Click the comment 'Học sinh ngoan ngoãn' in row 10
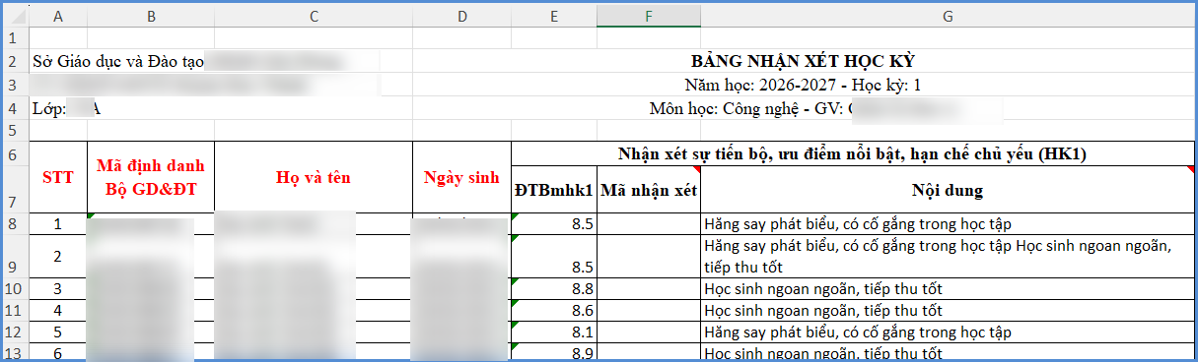The height and width of the screenshot is (362, 1198). pyautogui.click(x=823, y=289)
